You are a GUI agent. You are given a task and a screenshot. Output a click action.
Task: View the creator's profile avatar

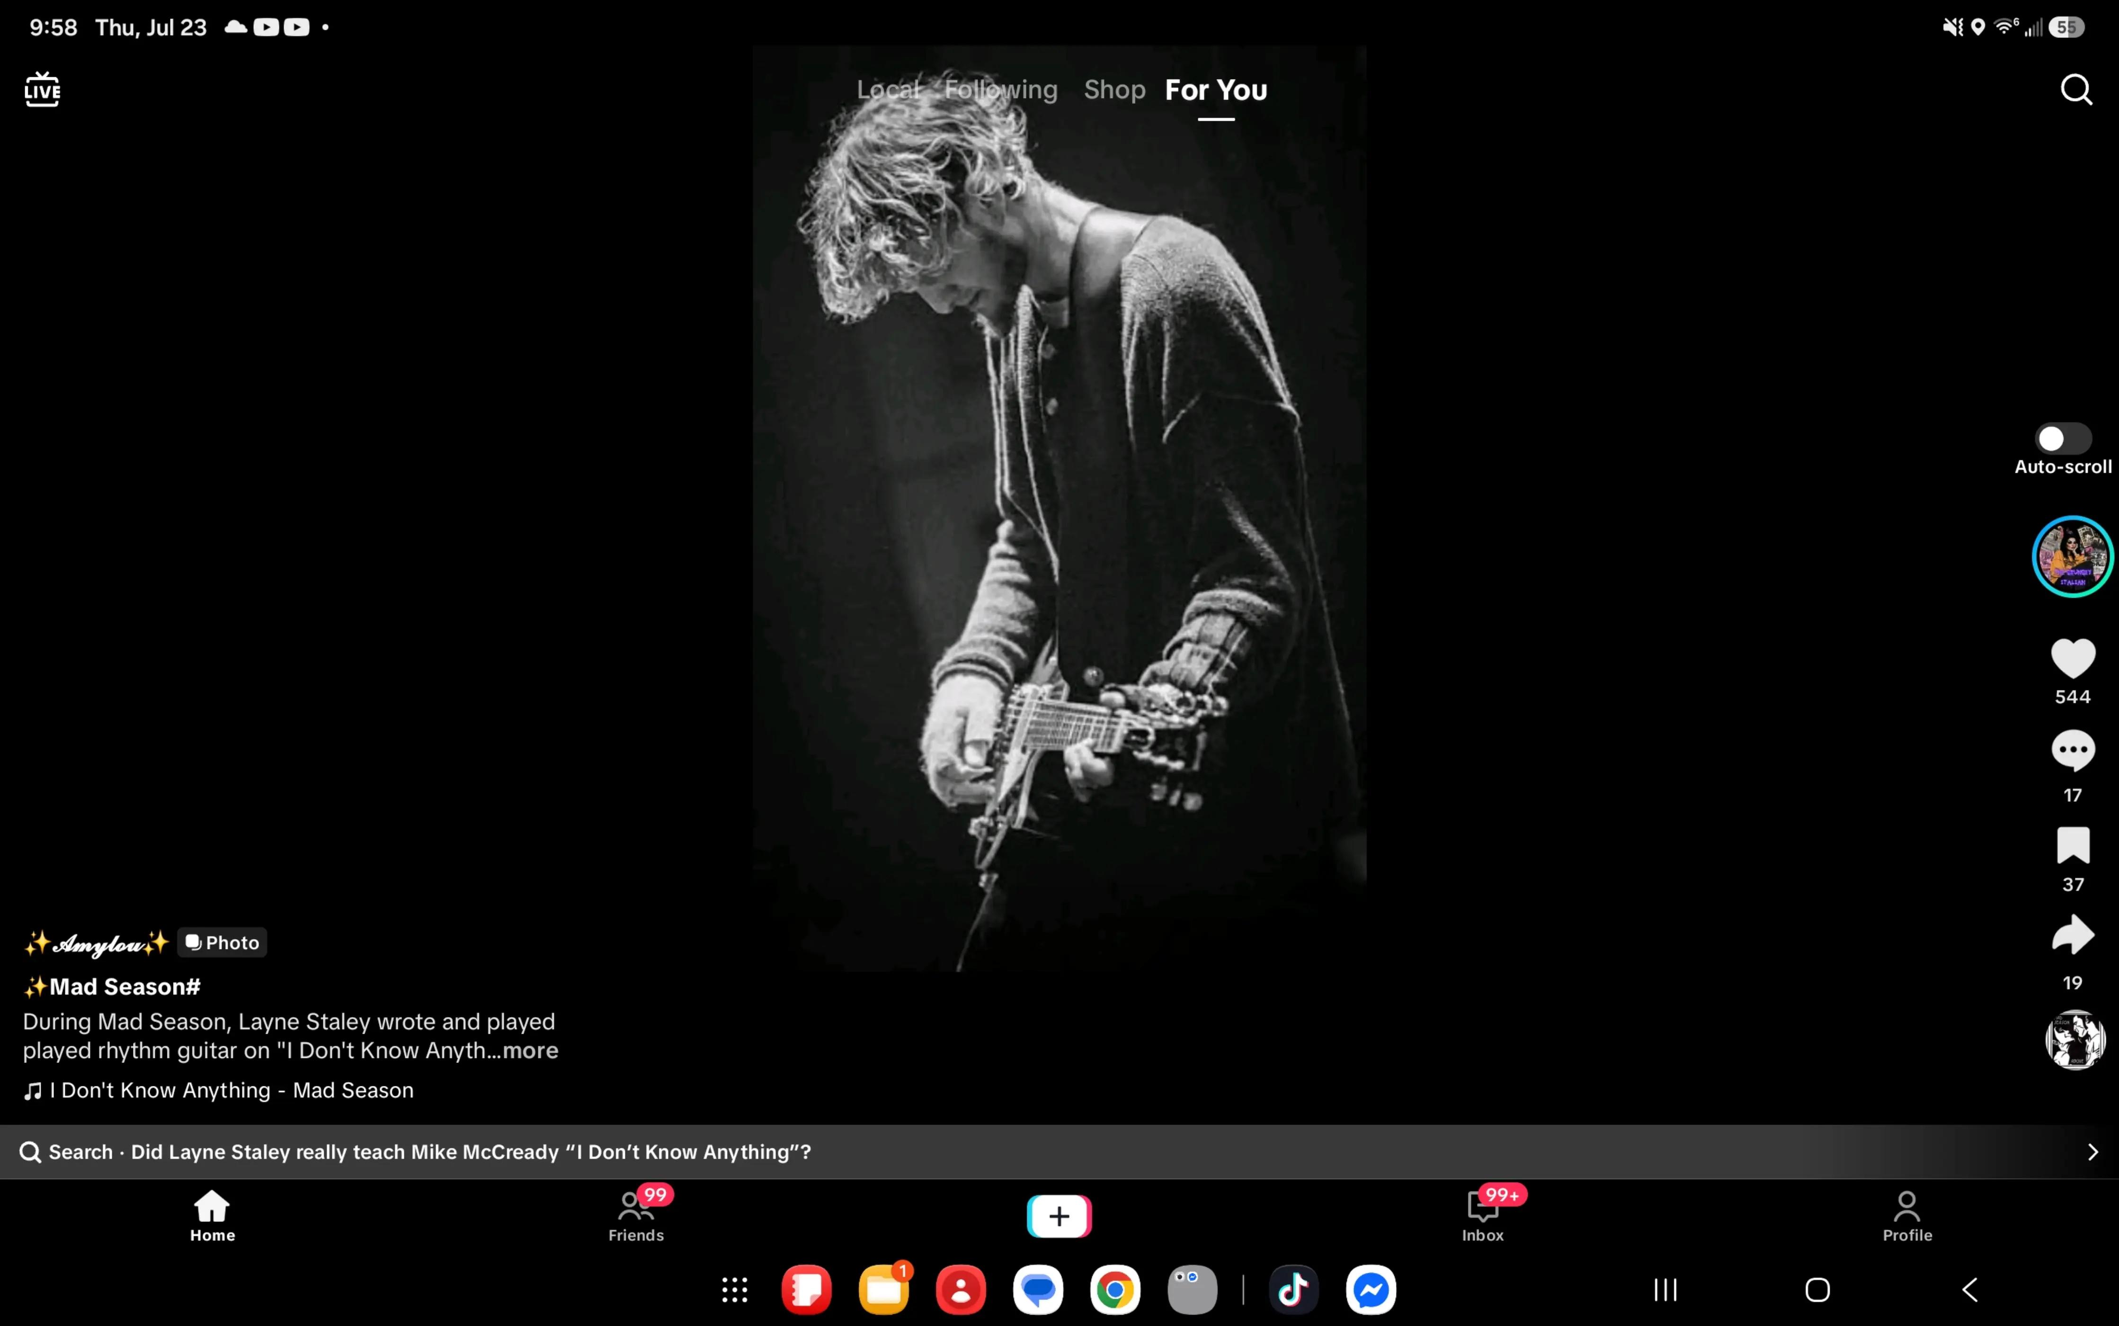pyautogui.click(x=2073, y=556)
